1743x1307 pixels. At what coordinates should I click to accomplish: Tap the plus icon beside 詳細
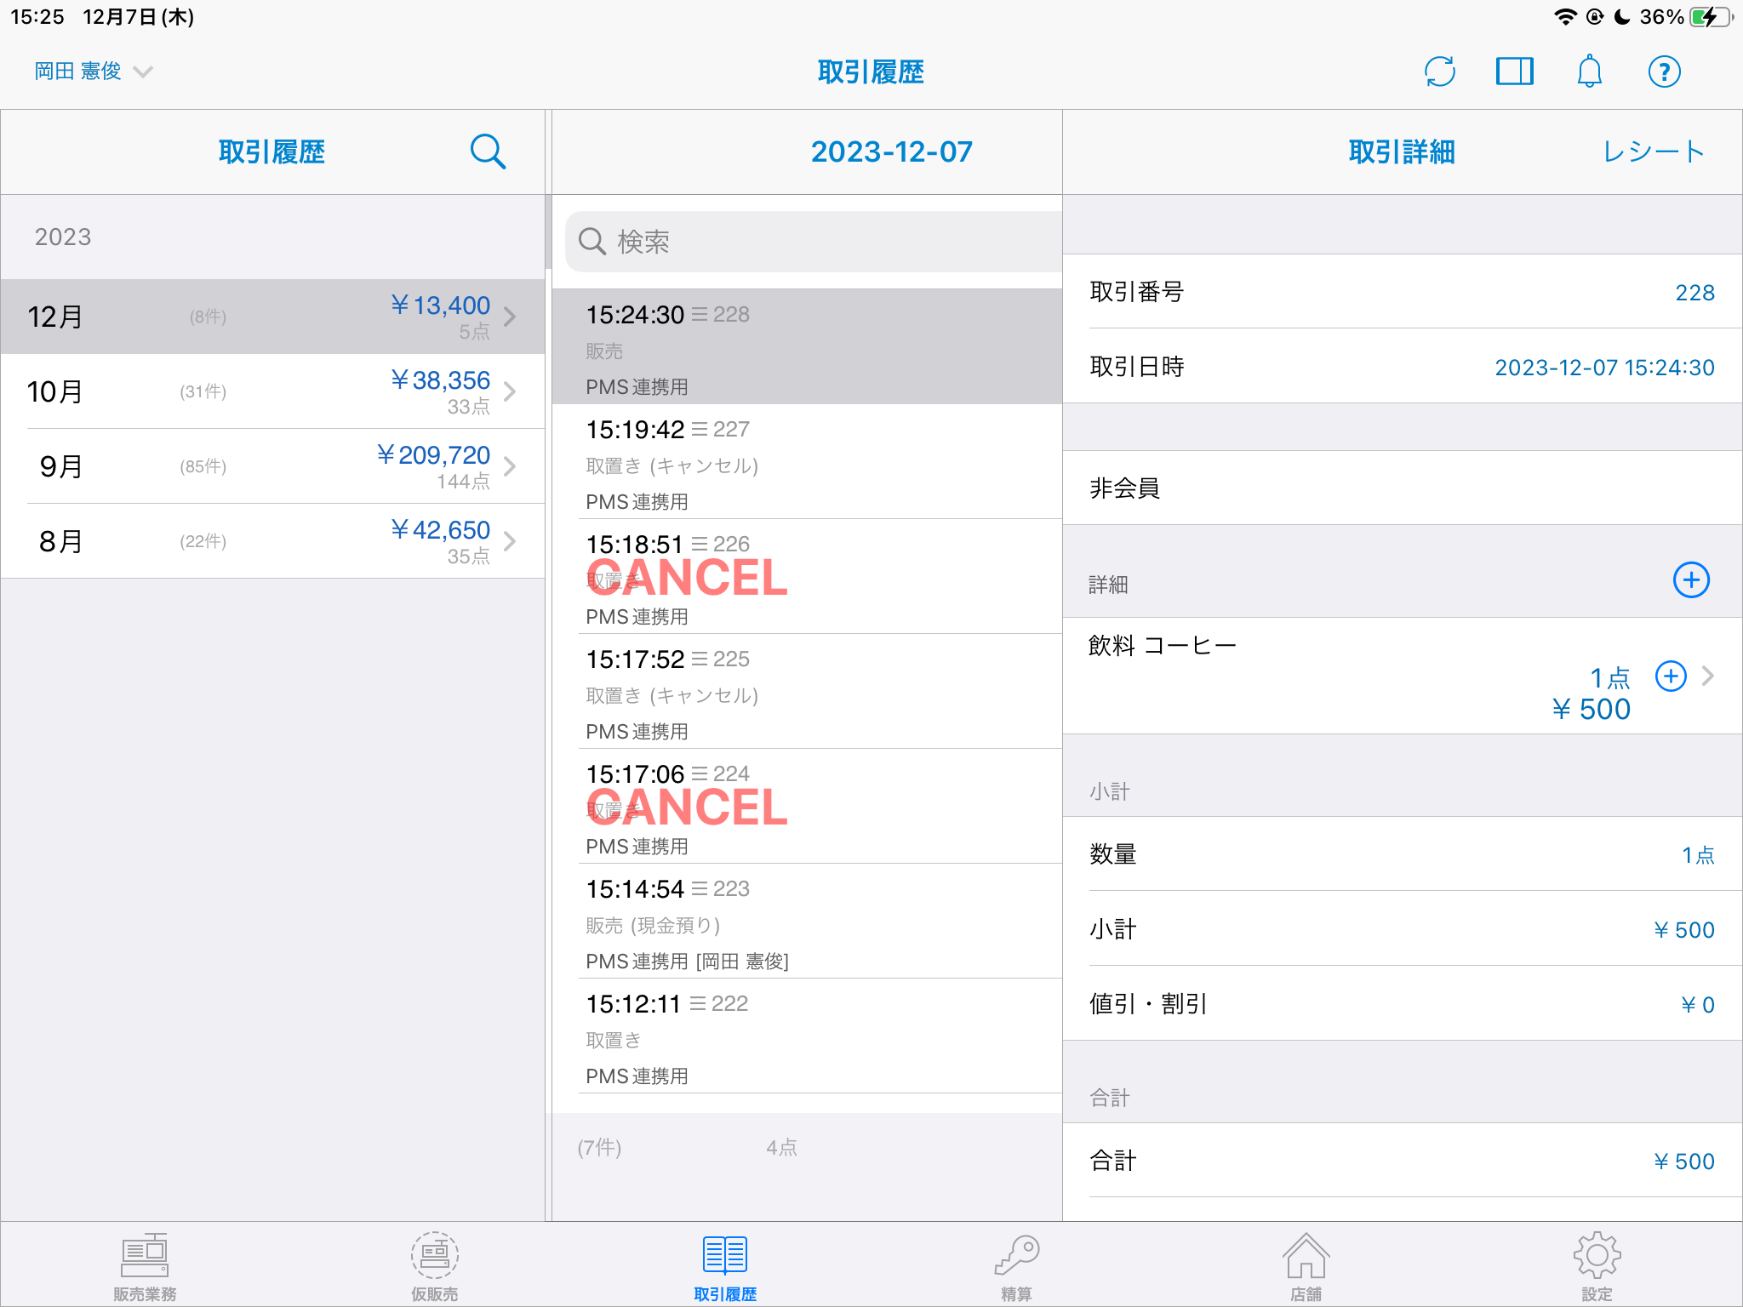pyautogui.click(x=1691, y=580)
